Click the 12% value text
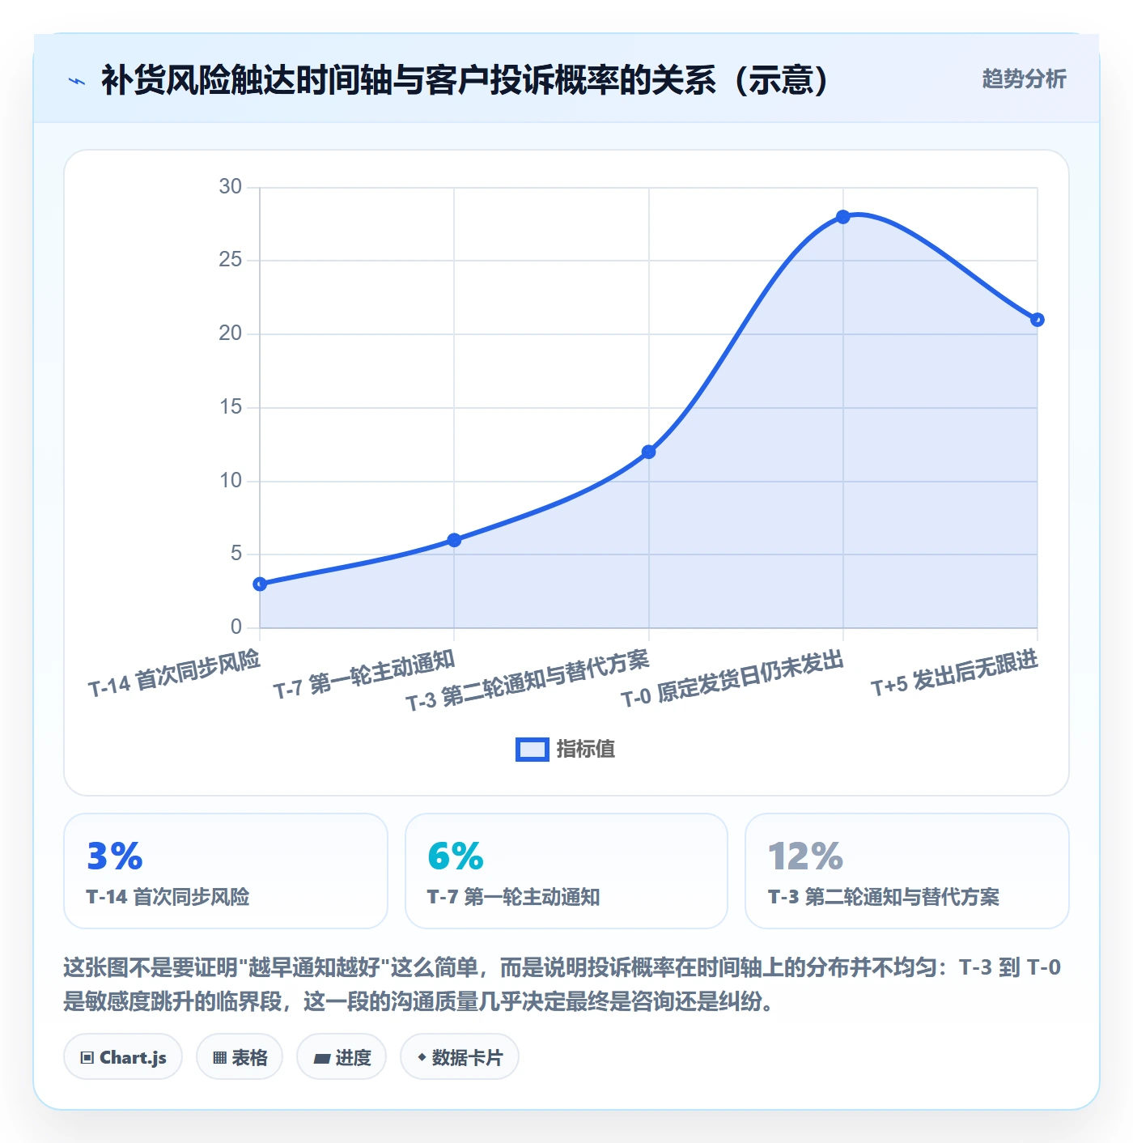 (x=805, y=856)
